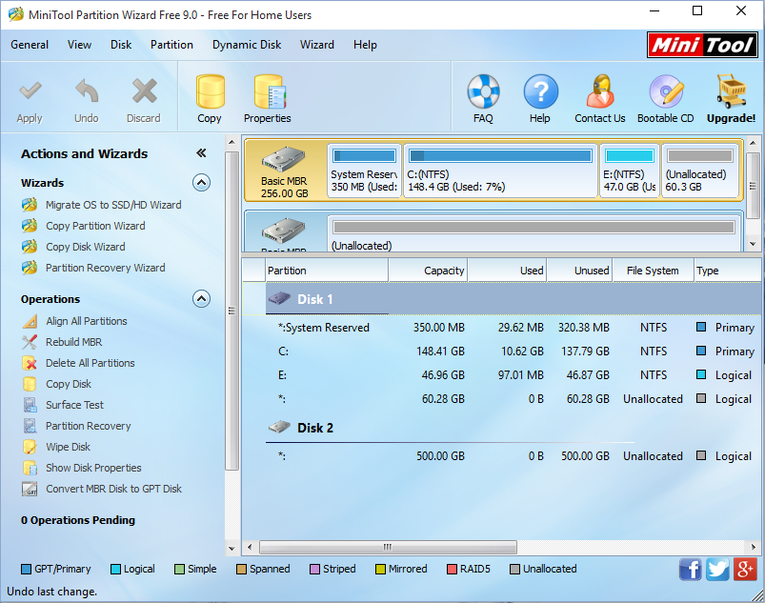765x603 pixels.
Task: Start Copy Disk Wizard
Action: click(86, 247)
